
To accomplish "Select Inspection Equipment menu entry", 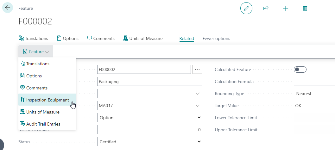I will [x=47, y=100].
